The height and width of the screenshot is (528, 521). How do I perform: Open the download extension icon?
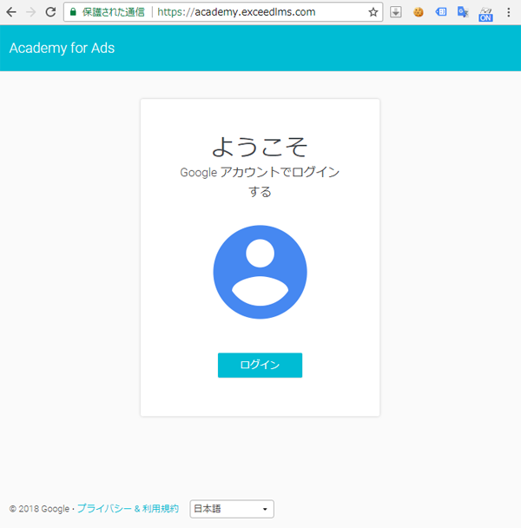tap(396, 12)
